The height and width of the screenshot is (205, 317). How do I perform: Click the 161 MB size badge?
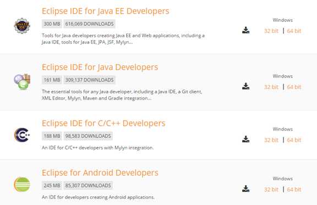pyautogui.click(x=52, y=80)
